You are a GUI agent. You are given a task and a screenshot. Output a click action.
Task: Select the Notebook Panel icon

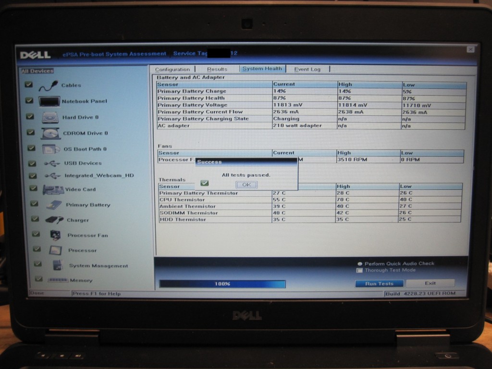coord(49,101)
